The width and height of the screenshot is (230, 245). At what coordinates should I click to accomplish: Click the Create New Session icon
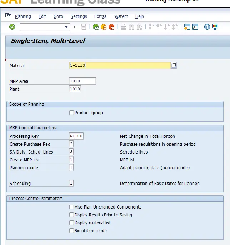(x=187, y=27)
